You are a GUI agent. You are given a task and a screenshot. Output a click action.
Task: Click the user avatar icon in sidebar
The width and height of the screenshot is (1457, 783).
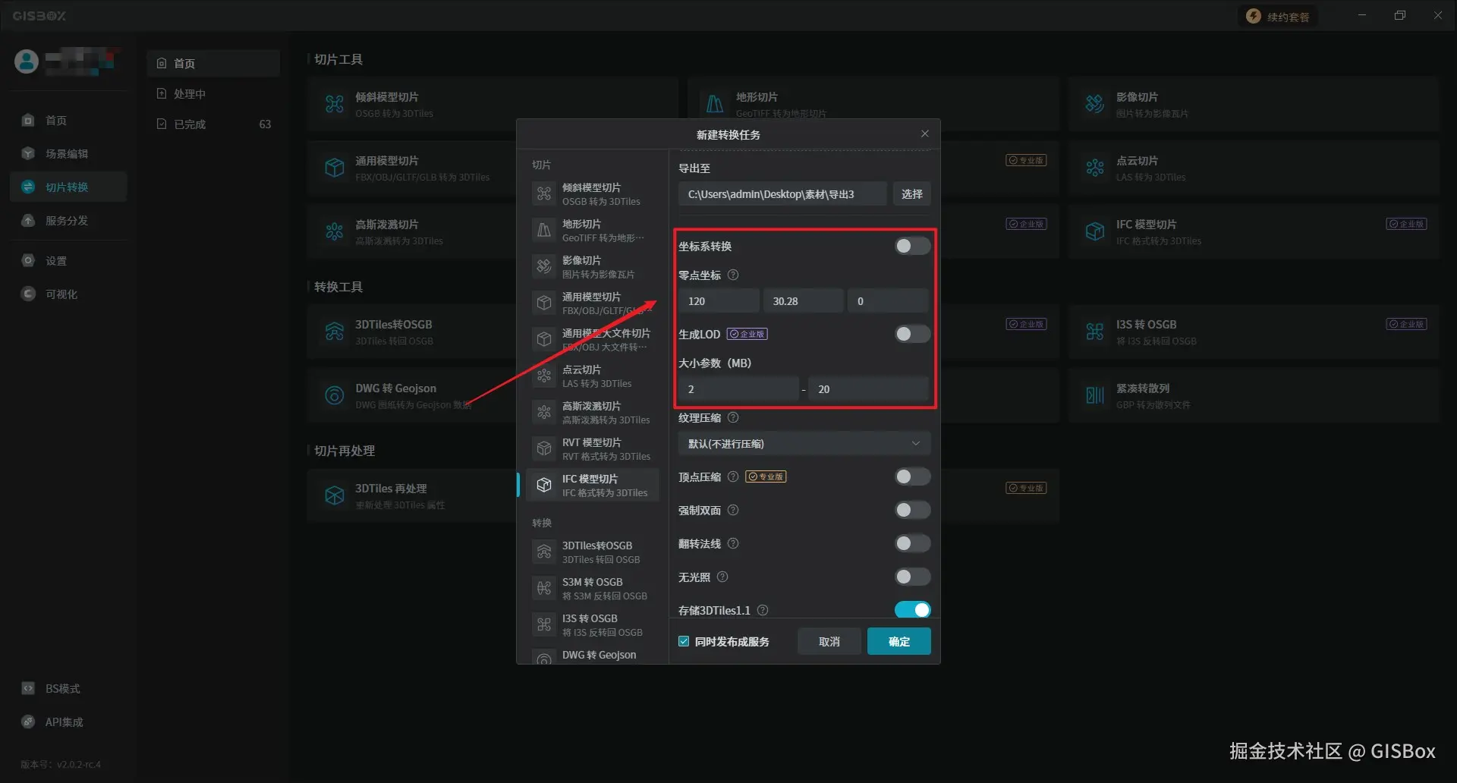[27, 61]
